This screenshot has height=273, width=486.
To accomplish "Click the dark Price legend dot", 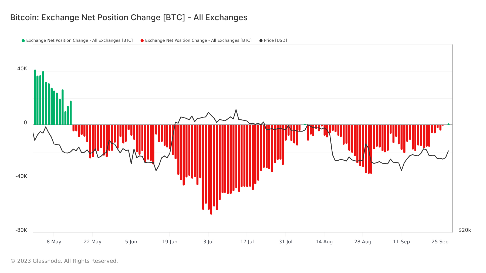I will coord(261,41).
